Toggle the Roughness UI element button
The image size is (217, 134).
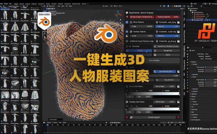167,51
